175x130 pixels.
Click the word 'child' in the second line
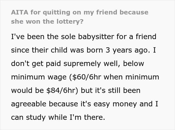(x=59, y=50)
